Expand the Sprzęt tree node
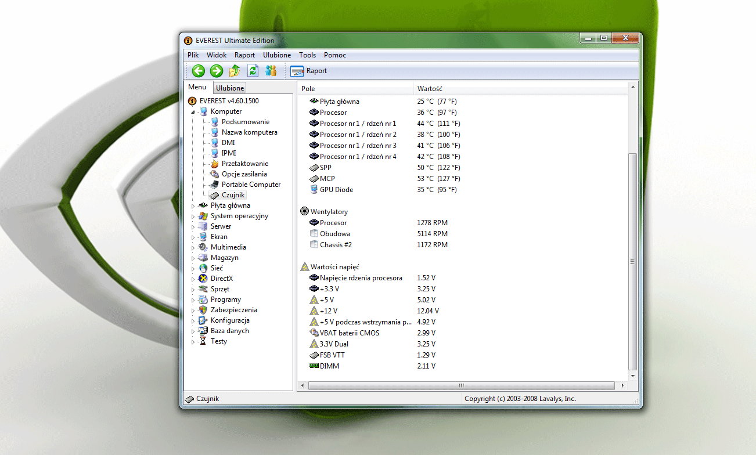 [x=193, y=289]
